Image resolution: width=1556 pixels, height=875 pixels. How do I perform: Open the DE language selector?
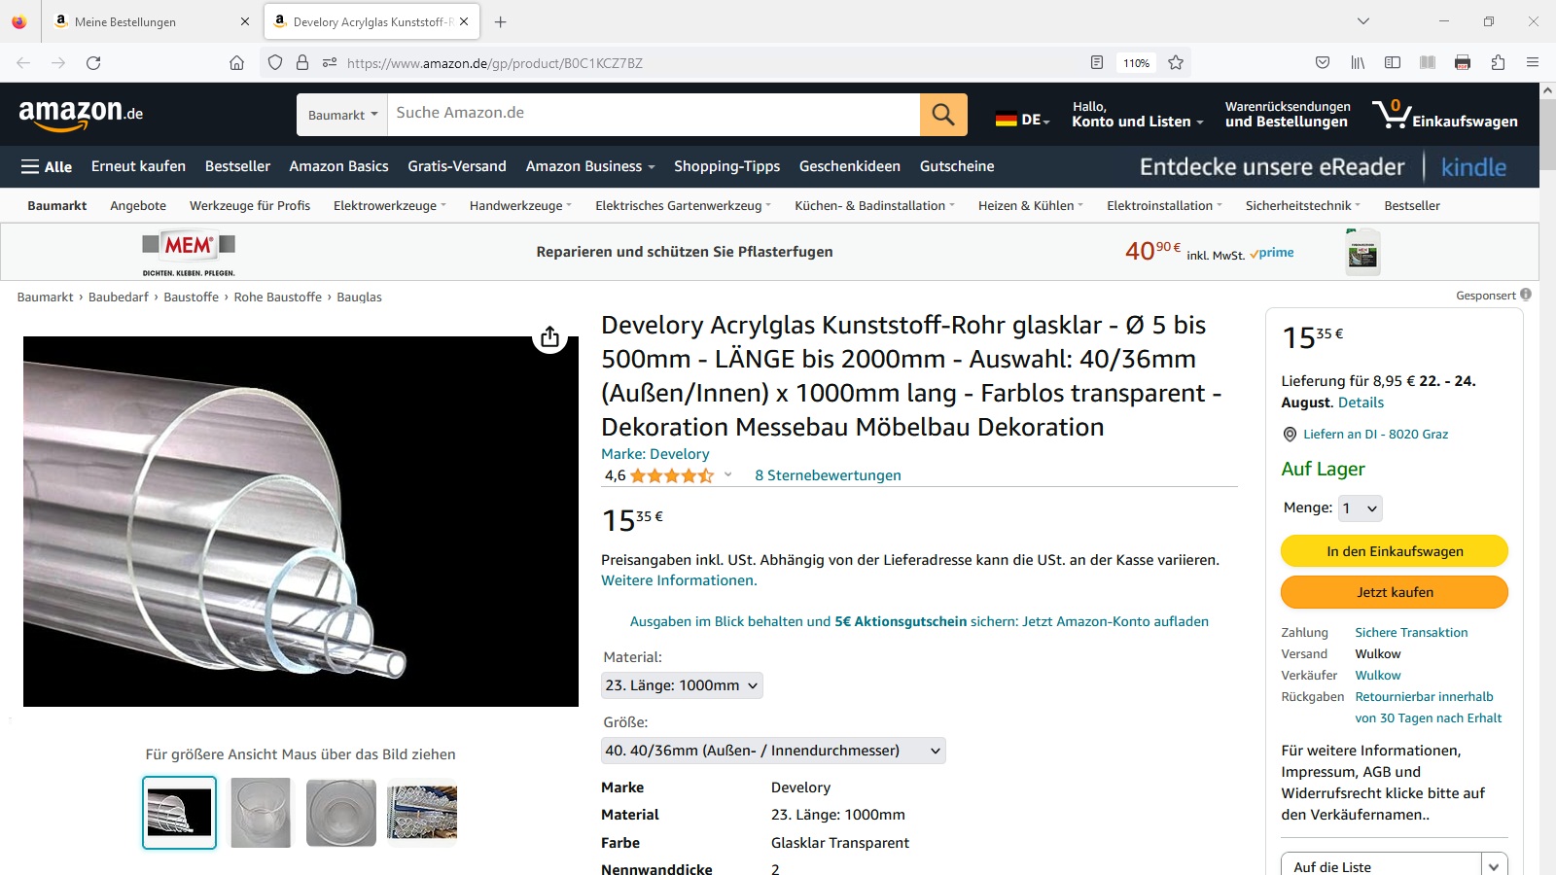pyautogui.click(x=1022, y=120)
